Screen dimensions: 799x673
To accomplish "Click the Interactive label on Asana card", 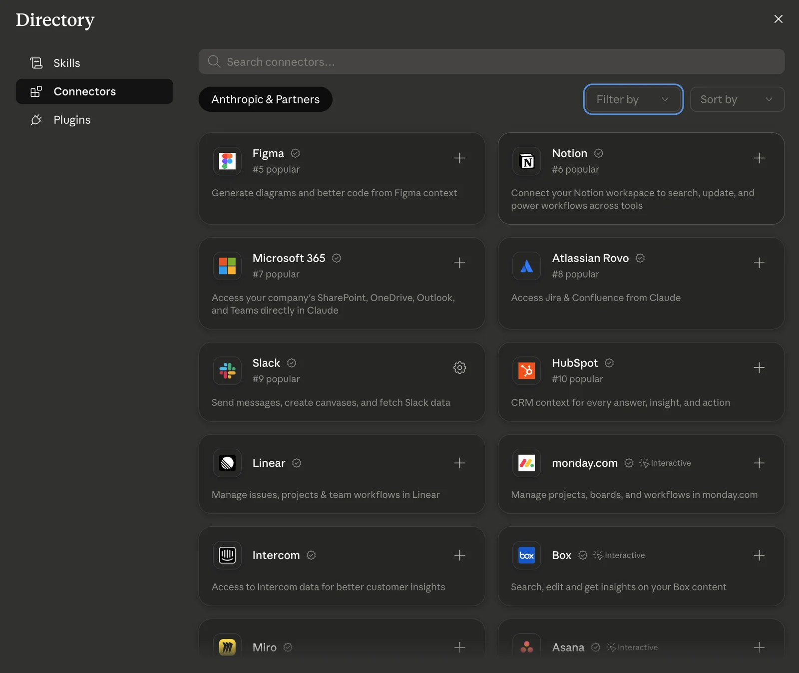I will 632,648.
